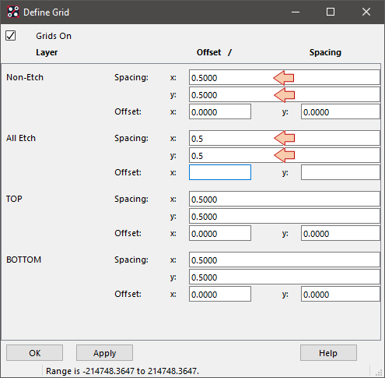Image resolution: width=385 pixels, height=378 pixels.
Task: Click the Define Grid app icon
Action: coord(13,12)
